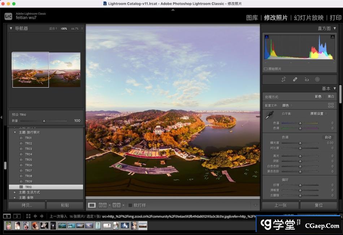
Task: Click the 复位 reset button
Action: pos(318,205)
